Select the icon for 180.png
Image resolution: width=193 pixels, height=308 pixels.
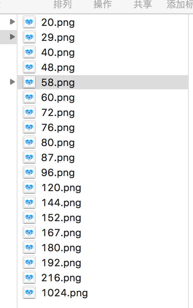click(x=29, y=247)
